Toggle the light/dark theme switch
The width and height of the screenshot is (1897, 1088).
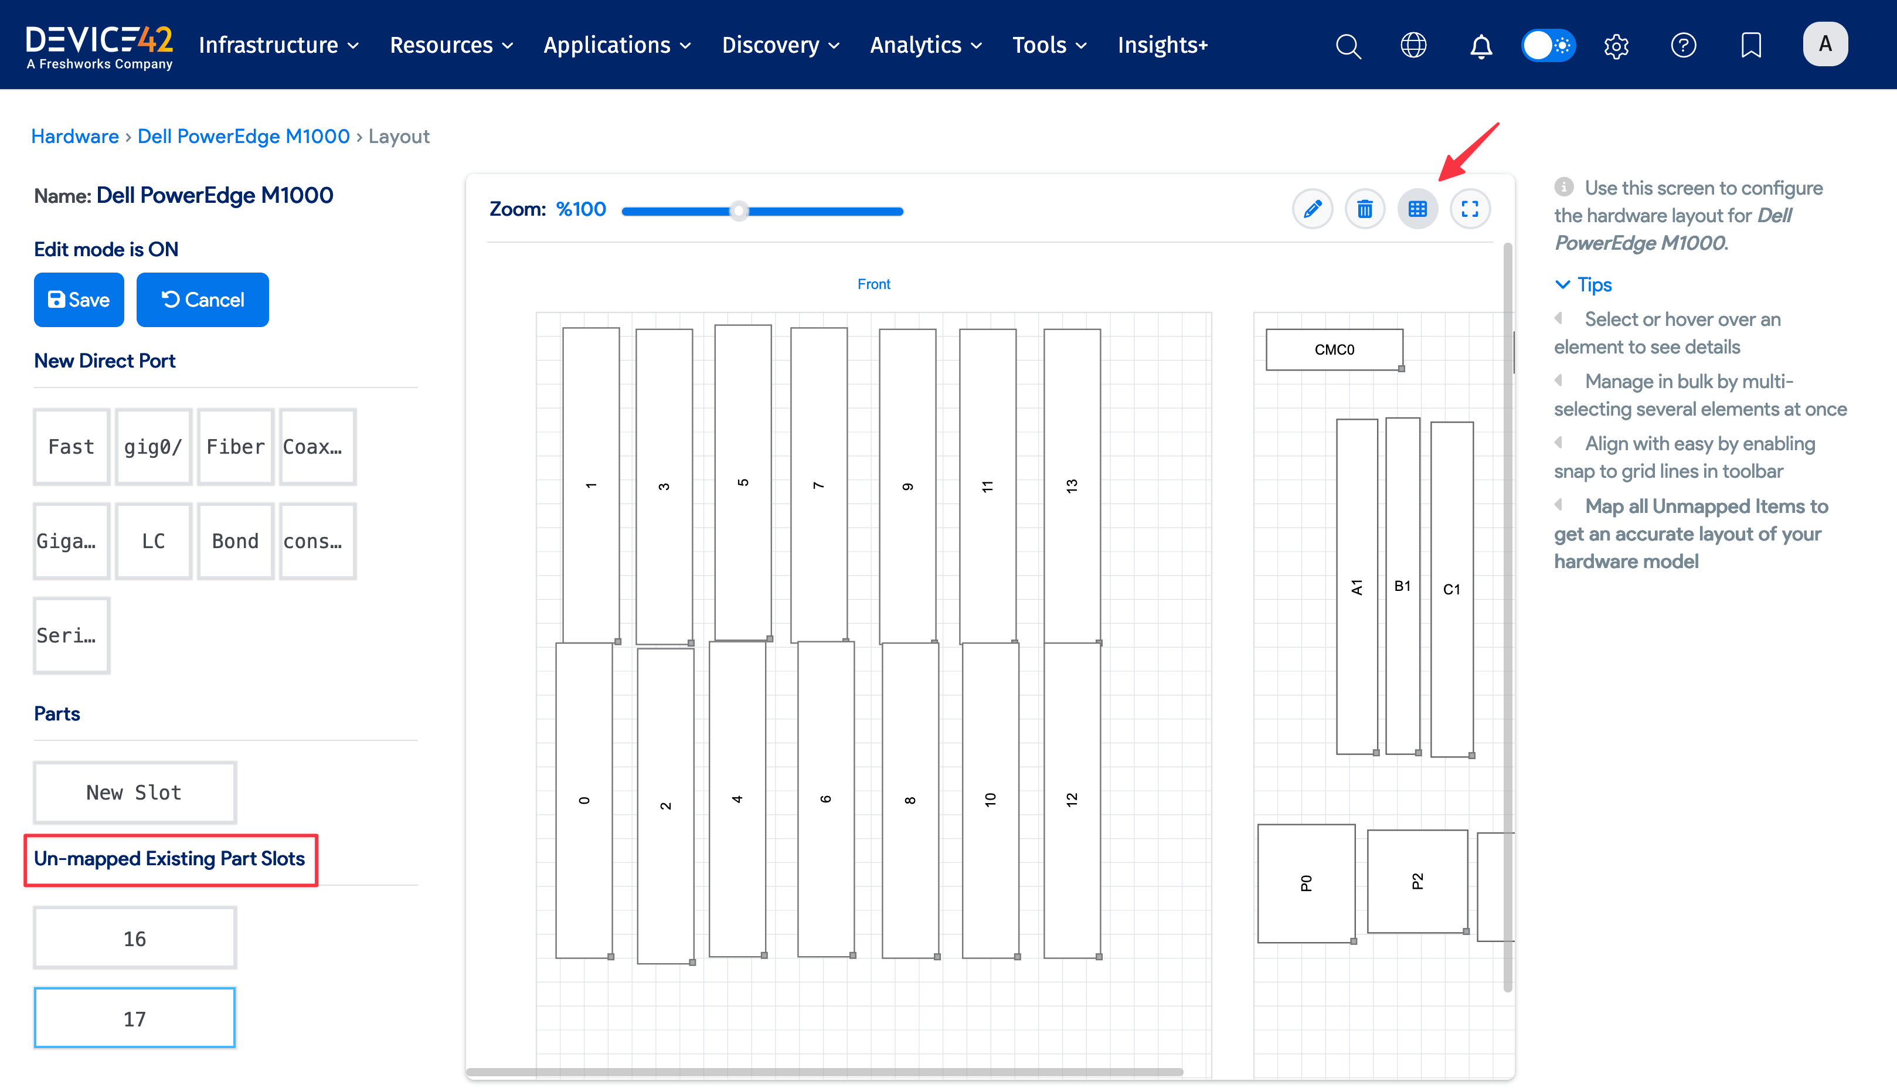(1549, 46)
